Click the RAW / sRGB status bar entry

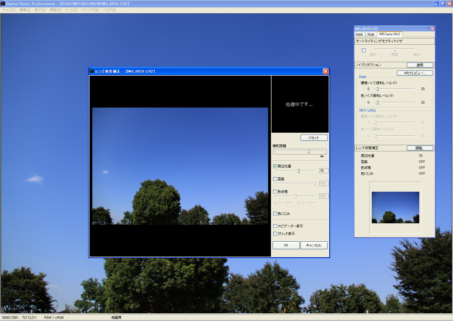pos(54,318)
